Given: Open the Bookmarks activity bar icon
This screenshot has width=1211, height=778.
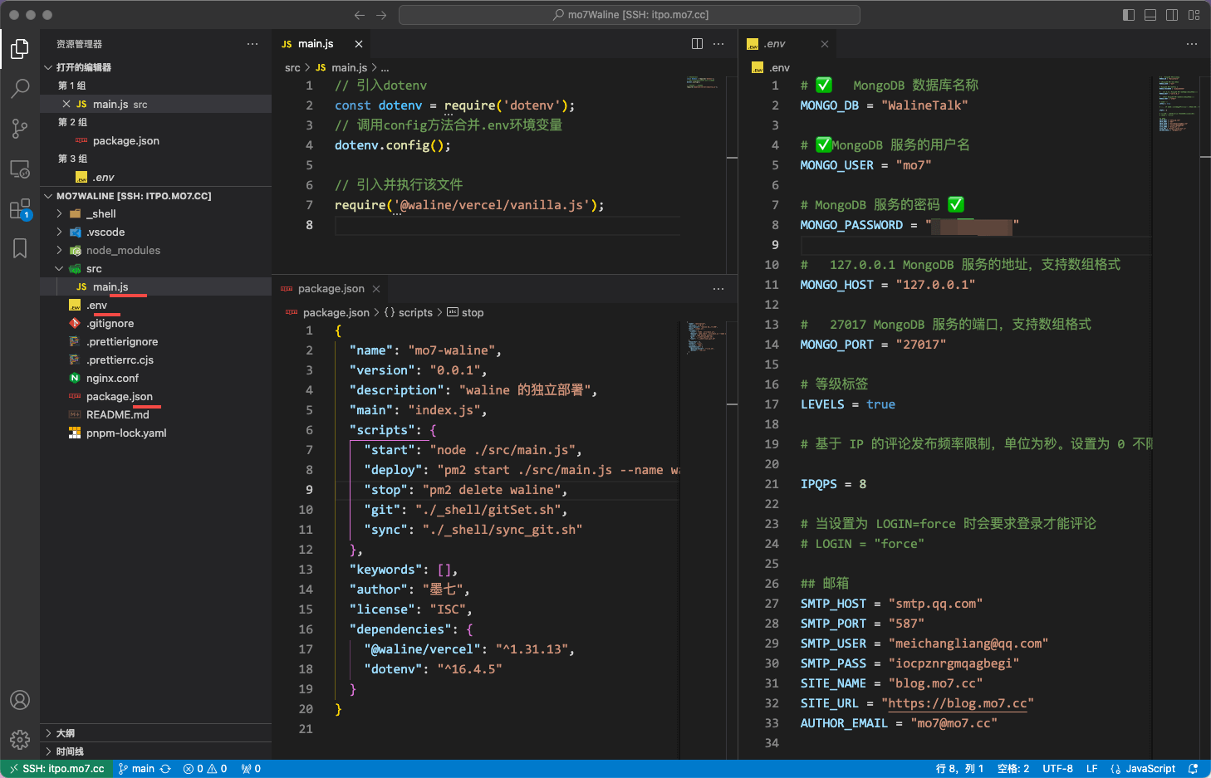Looking at the screenshot, I should [x=20, y=248].
